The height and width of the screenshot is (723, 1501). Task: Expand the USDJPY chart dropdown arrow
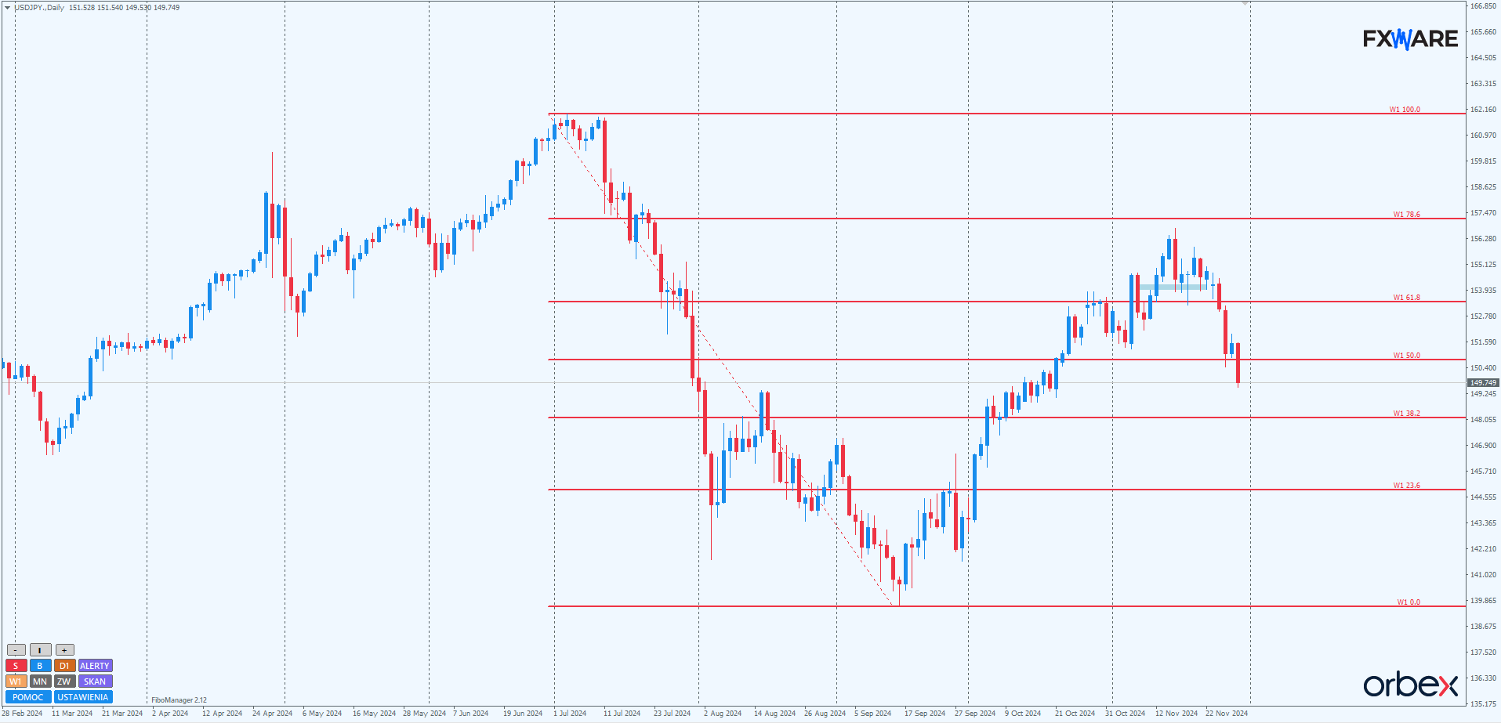(7, 8)
